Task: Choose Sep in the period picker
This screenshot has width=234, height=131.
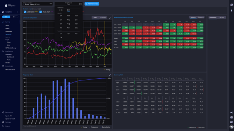Action: tap(76, 24)
